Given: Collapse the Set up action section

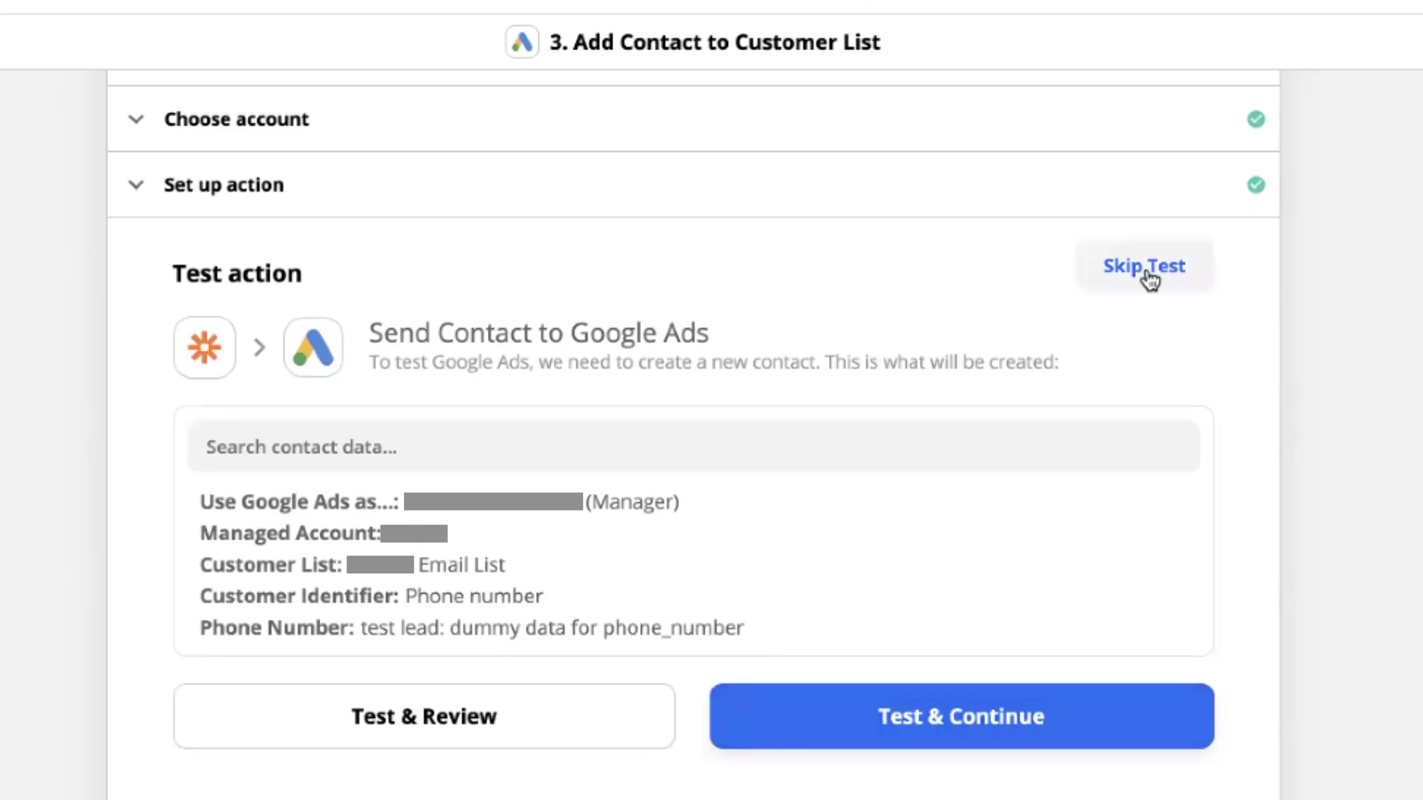Looking at the screenshot, I should tap(136, 185).
